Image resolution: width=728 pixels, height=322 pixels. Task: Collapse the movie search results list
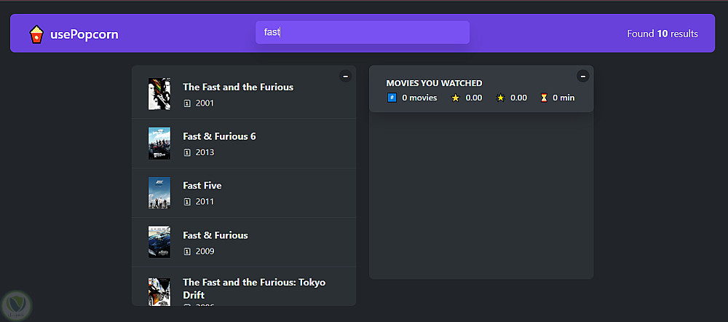click(345, 76)
